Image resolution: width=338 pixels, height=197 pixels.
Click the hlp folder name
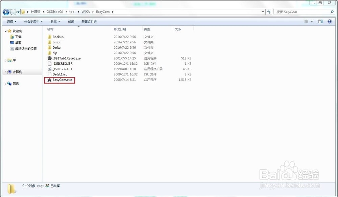coord(55,53)
